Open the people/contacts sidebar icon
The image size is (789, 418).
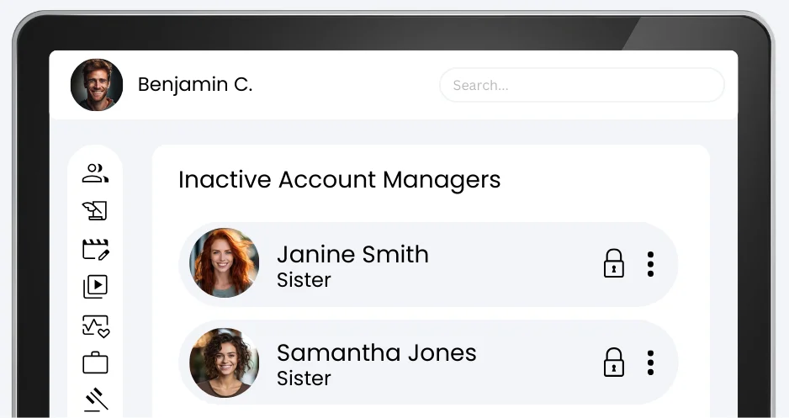coord(95,173)
